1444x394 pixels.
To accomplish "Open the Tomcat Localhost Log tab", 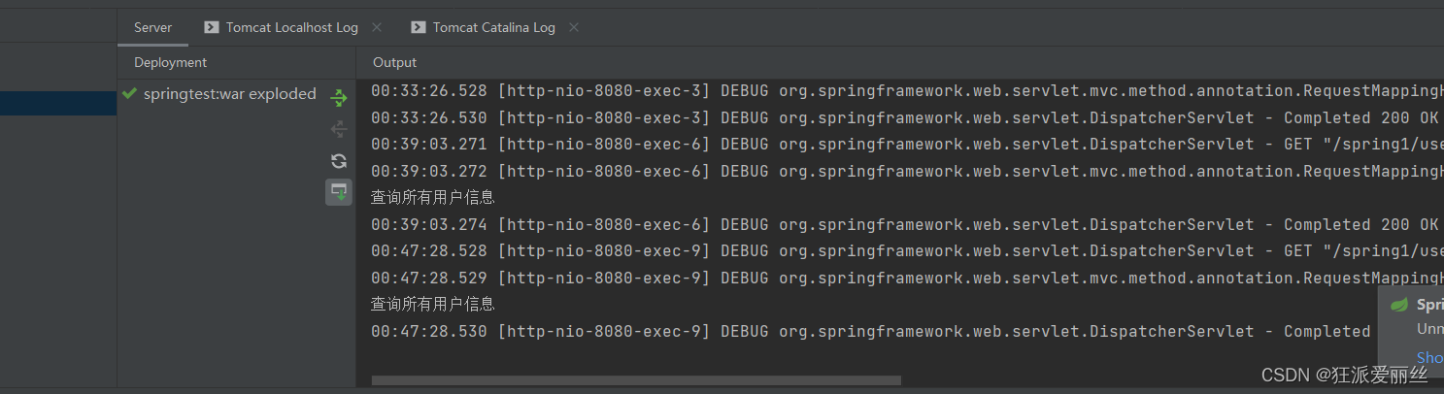I will tap(292, 27).
